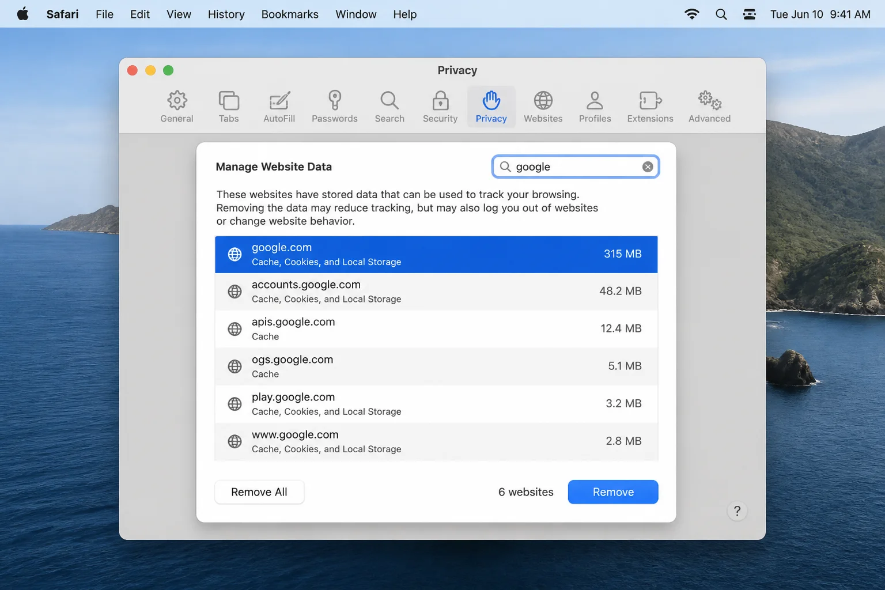Select the Privacy hand icon tab
Screen dimensions: 885x590
pos(491,107)
